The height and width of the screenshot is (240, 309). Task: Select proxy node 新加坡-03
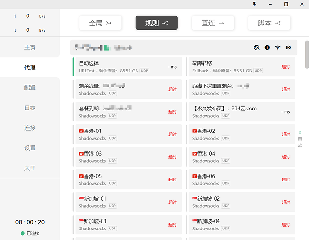point(127,225)
